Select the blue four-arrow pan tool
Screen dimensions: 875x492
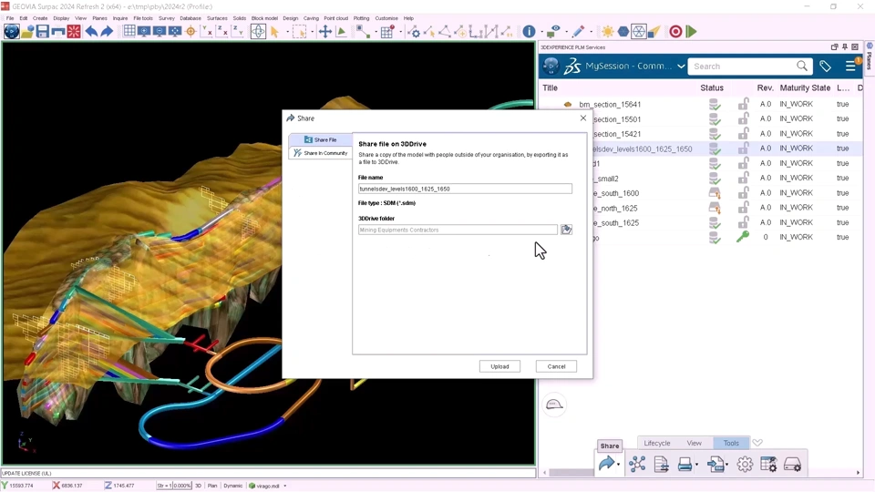pos(324,31)
